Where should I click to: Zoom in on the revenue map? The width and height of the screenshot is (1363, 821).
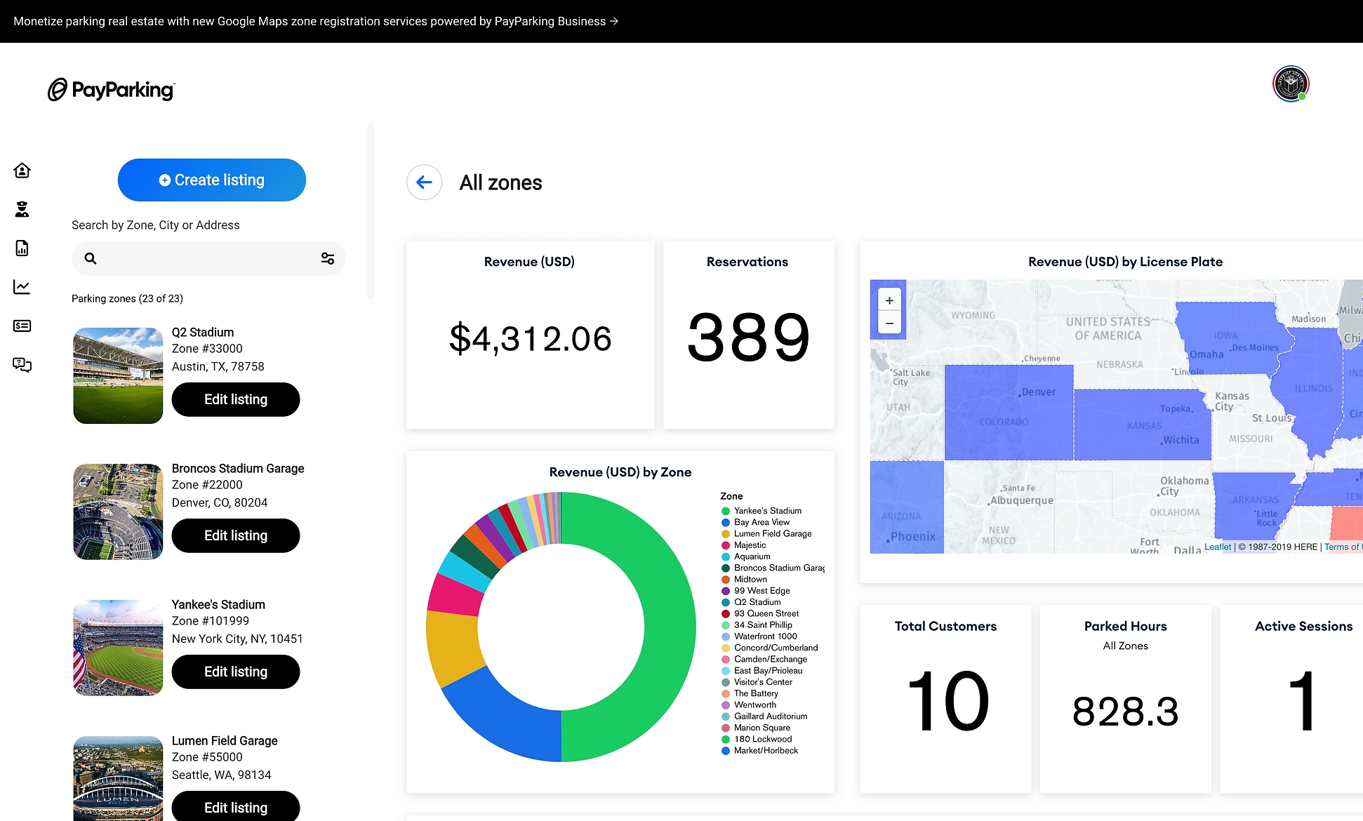889,300
